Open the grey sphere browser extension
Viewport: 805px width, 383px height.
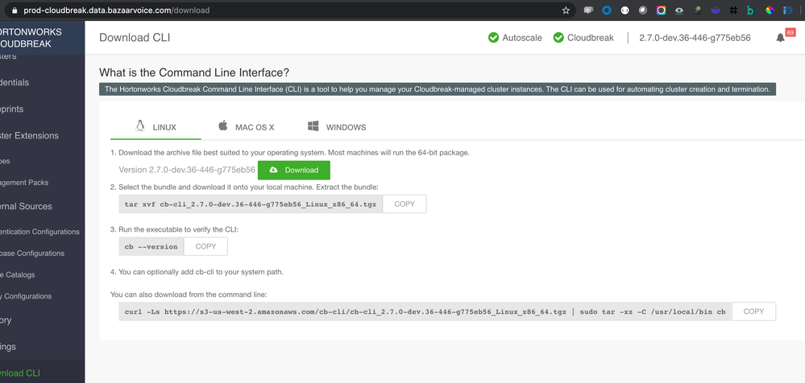643,10
